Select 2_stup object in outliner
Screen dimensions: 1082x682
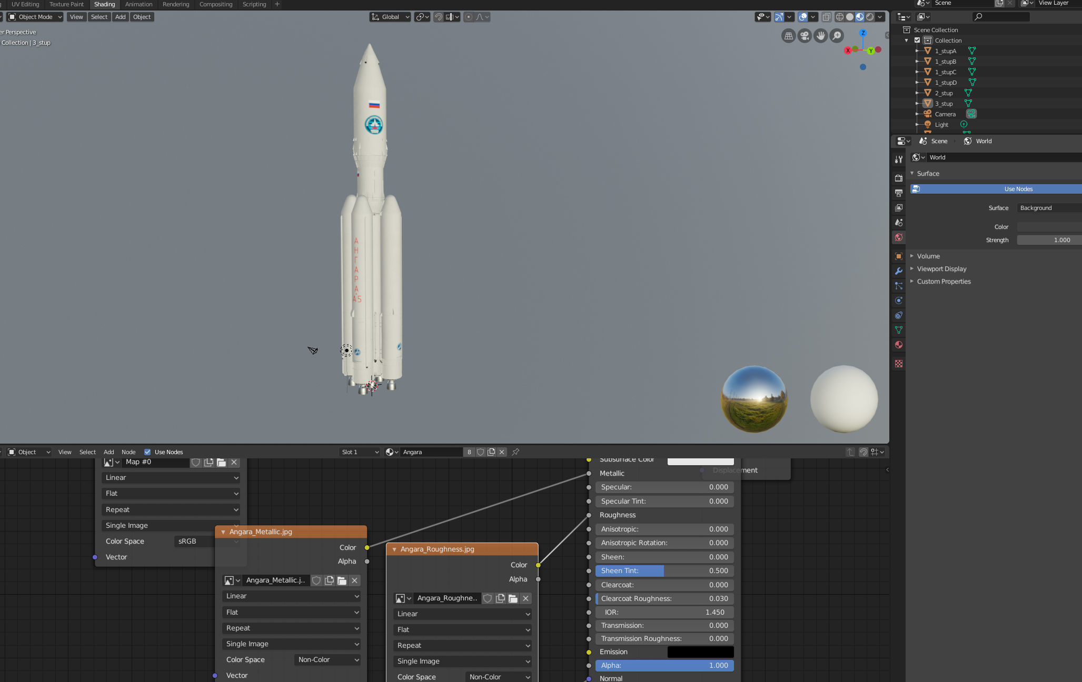pos(944,93)
